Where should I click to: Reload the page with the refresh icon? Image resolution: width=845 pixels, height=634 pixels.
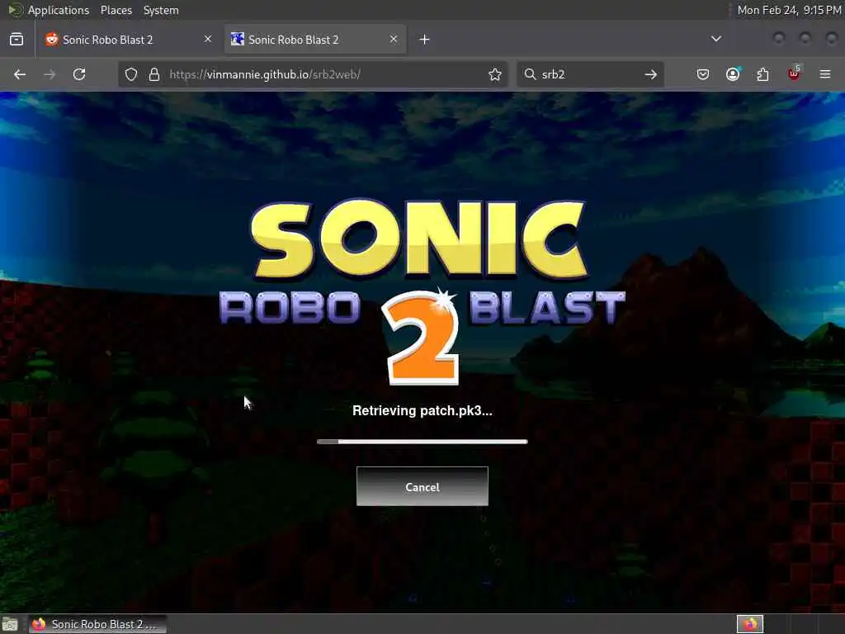[x=79, y=74]
